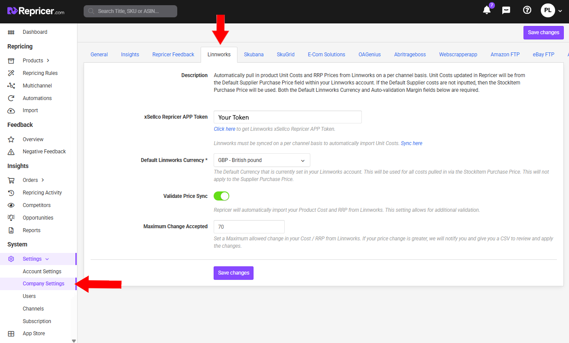Click the Feedback section heading
This screenshot has width=569, height=343.
20,125
